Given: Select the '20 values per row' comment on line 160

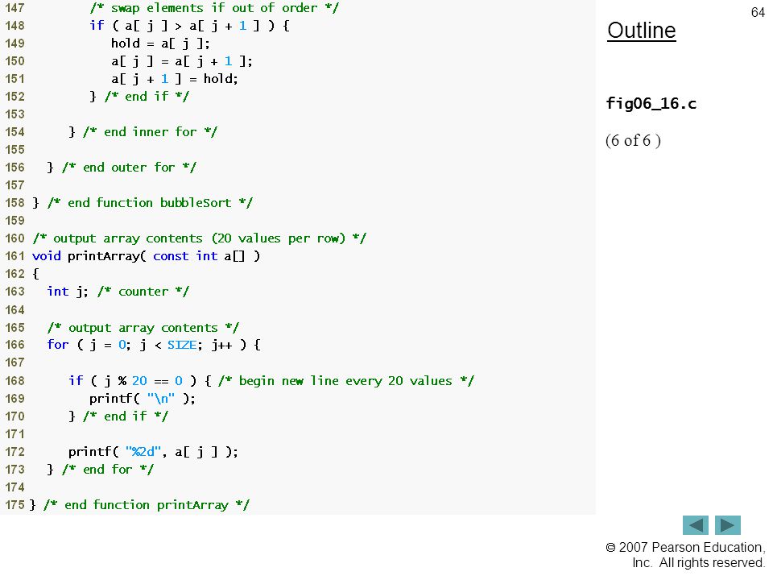Looking at the screenshot, I should [x=200, y=238].
